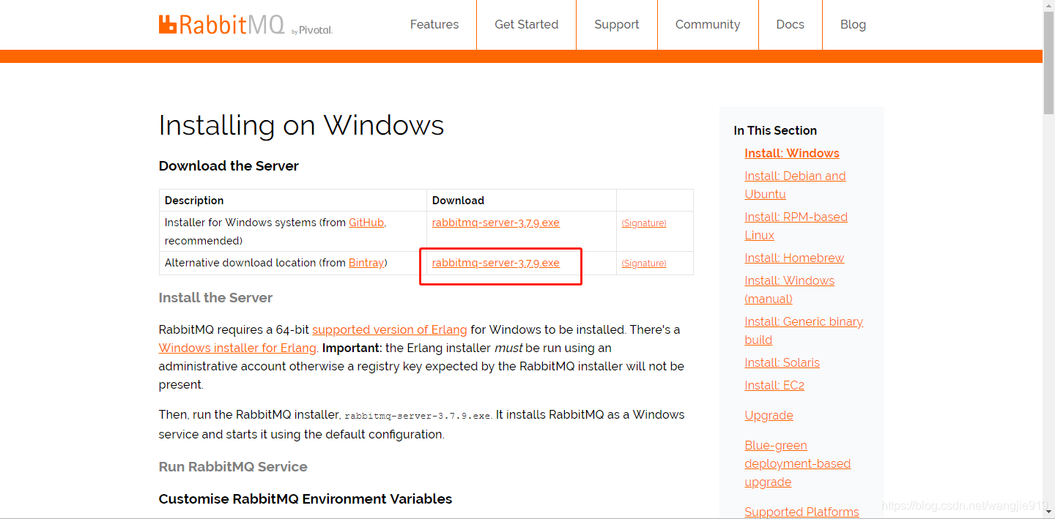
Task: Click the RabbitMQ logo
Action: pyautogui.click(x=245, y=24)
